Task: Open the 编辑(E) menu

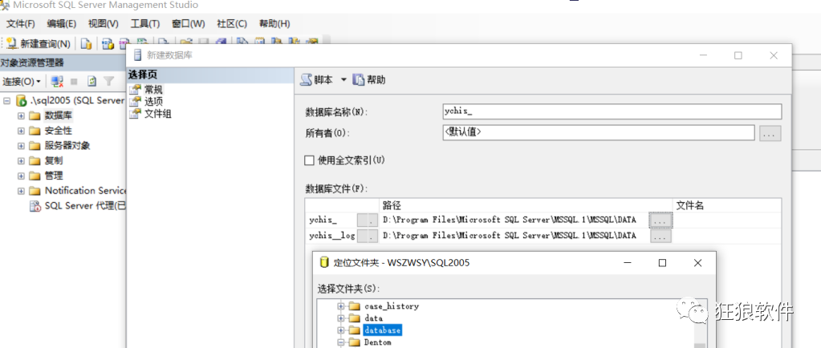Action: 61,23
